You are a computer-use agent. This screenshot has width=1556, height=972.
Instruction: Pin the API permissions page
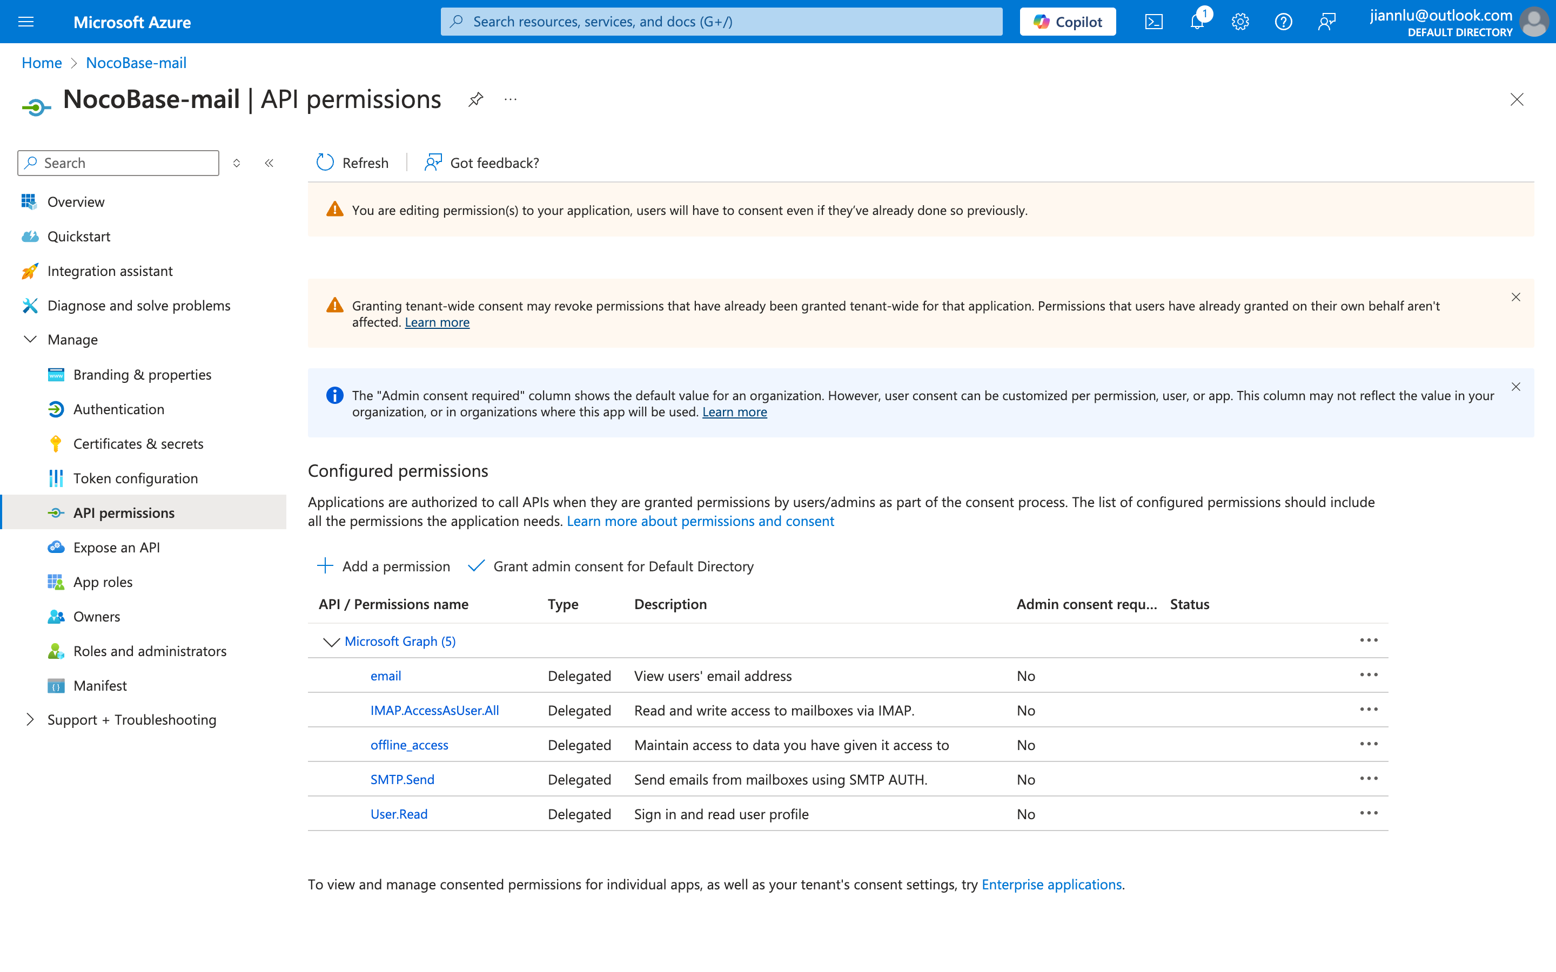pyautogui.click(x=475, y=100)
